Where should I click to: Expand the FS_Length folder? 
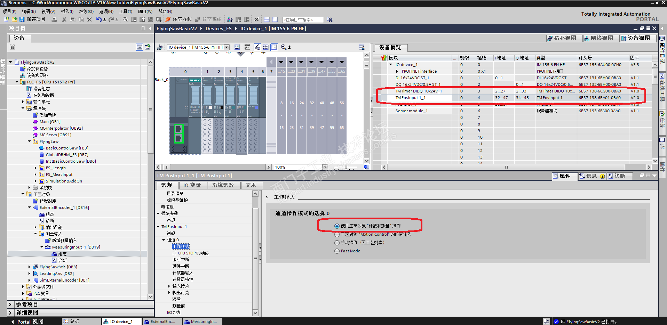35,168
